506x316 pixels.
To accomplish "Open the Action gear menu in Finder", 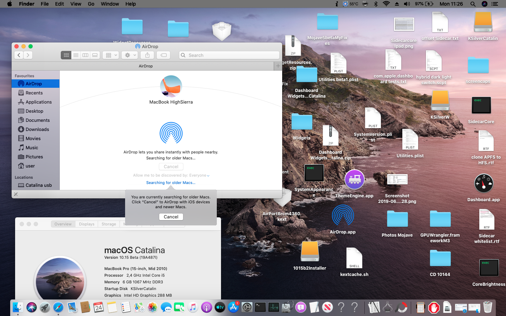I will pyautogui.click(x=130, y=55).
